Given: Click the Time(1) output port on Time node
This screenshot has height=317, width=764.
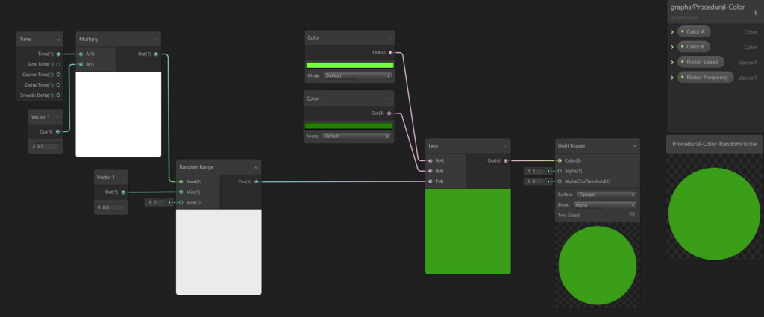Looking at the screenshot, I should pos(58,54).
